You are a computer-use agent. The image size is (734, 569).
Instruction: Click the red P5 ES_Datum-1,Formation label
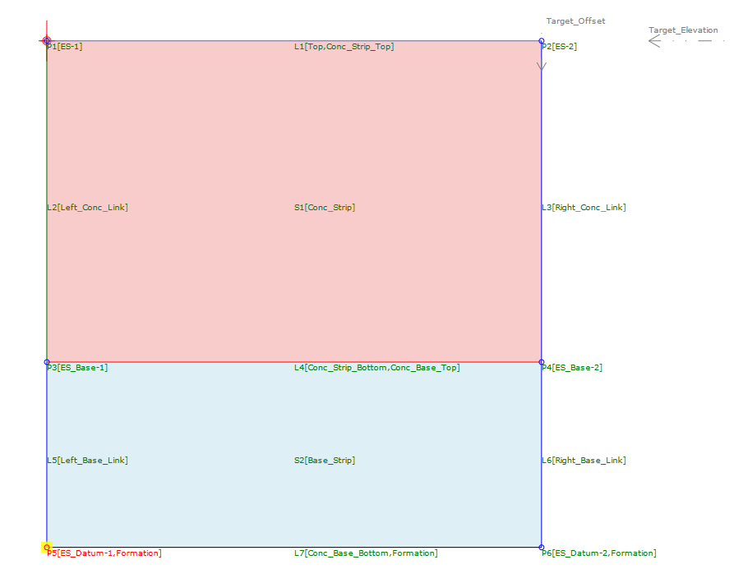click(104, 553)
